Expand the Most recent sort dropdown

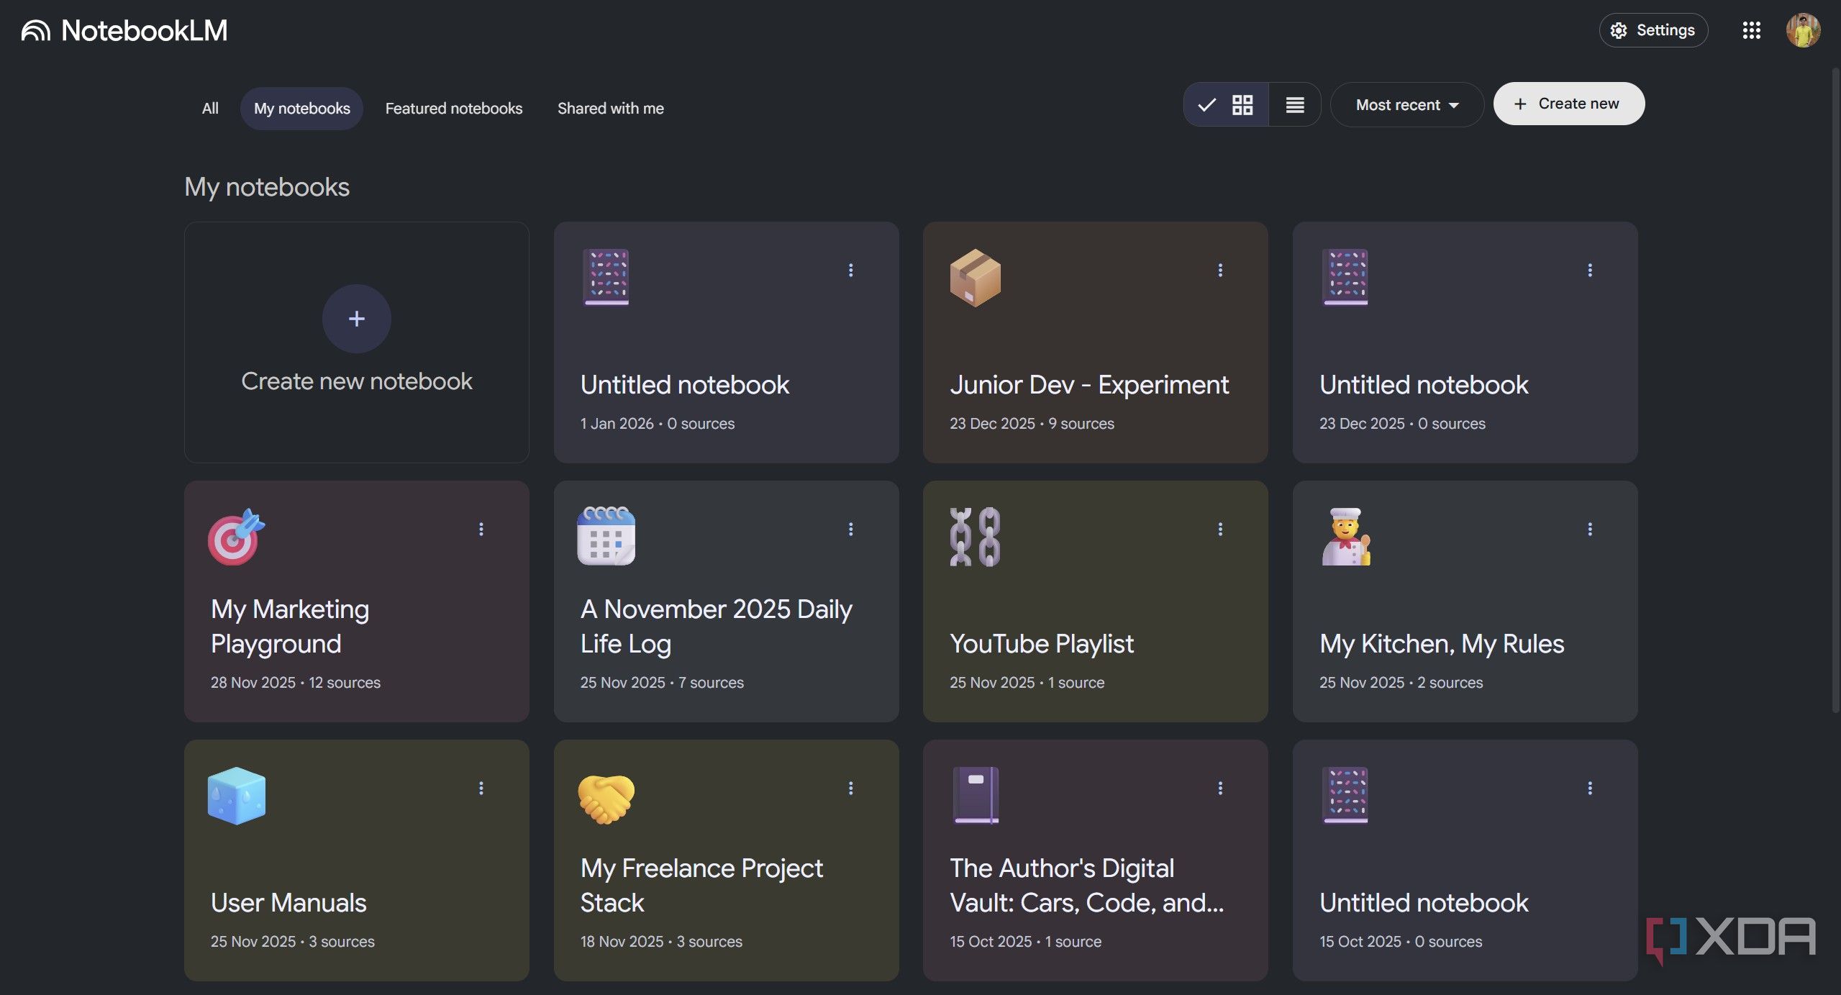[x=1406, y=105]
